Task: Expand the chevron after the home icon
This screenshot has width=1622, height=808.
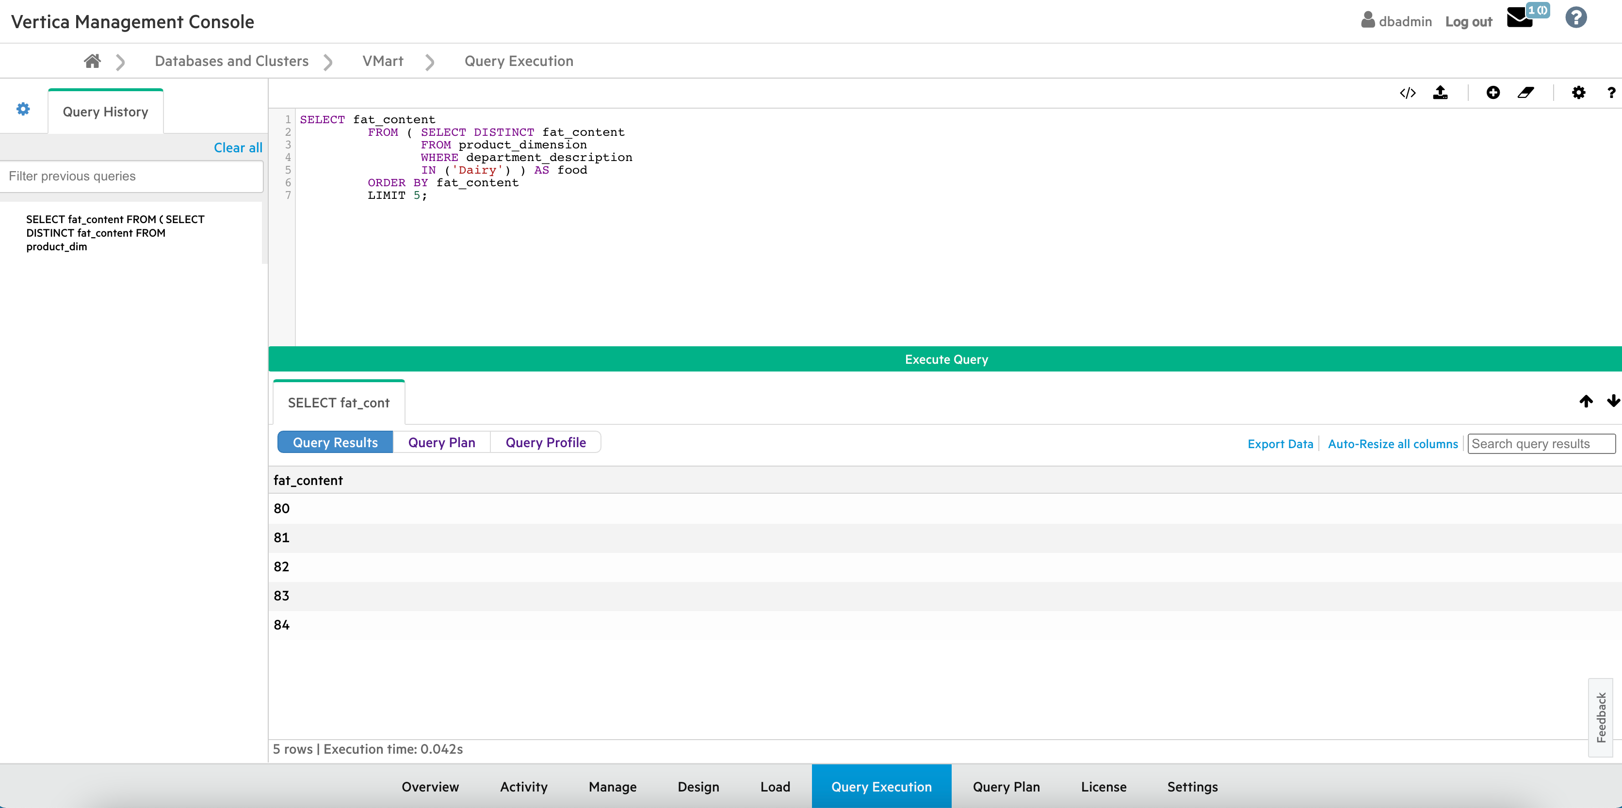Action: pyautogui.click(x=120, y=62)
